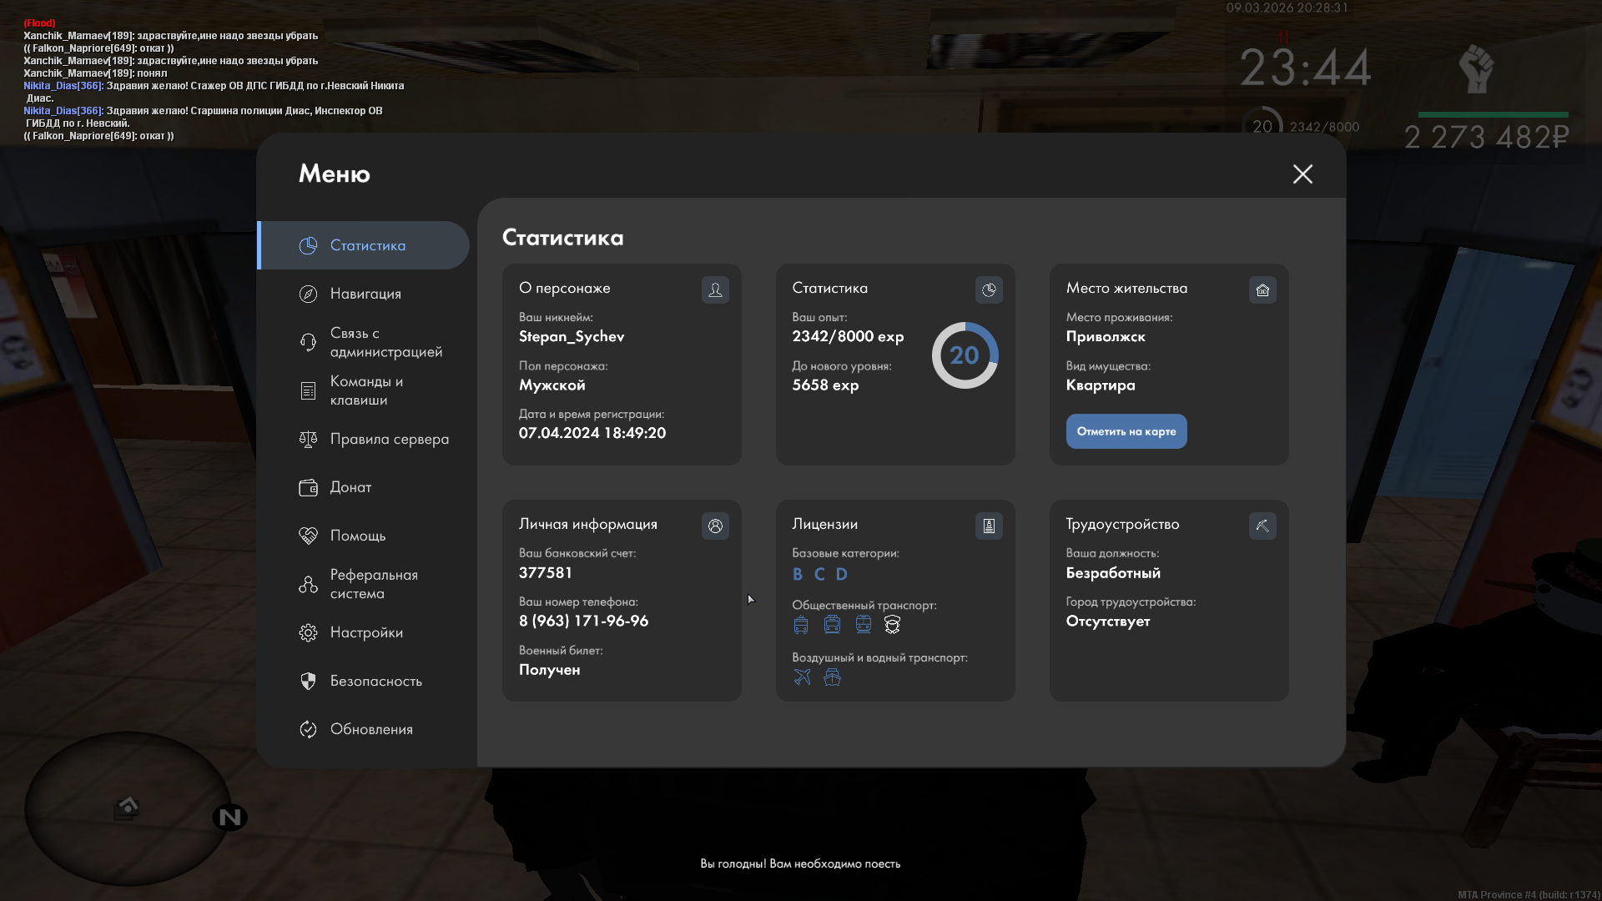The height and width of the screenshot is (901, 1602).
Task: Click the house icon in Место жительства card
Action: [1262, 289]
